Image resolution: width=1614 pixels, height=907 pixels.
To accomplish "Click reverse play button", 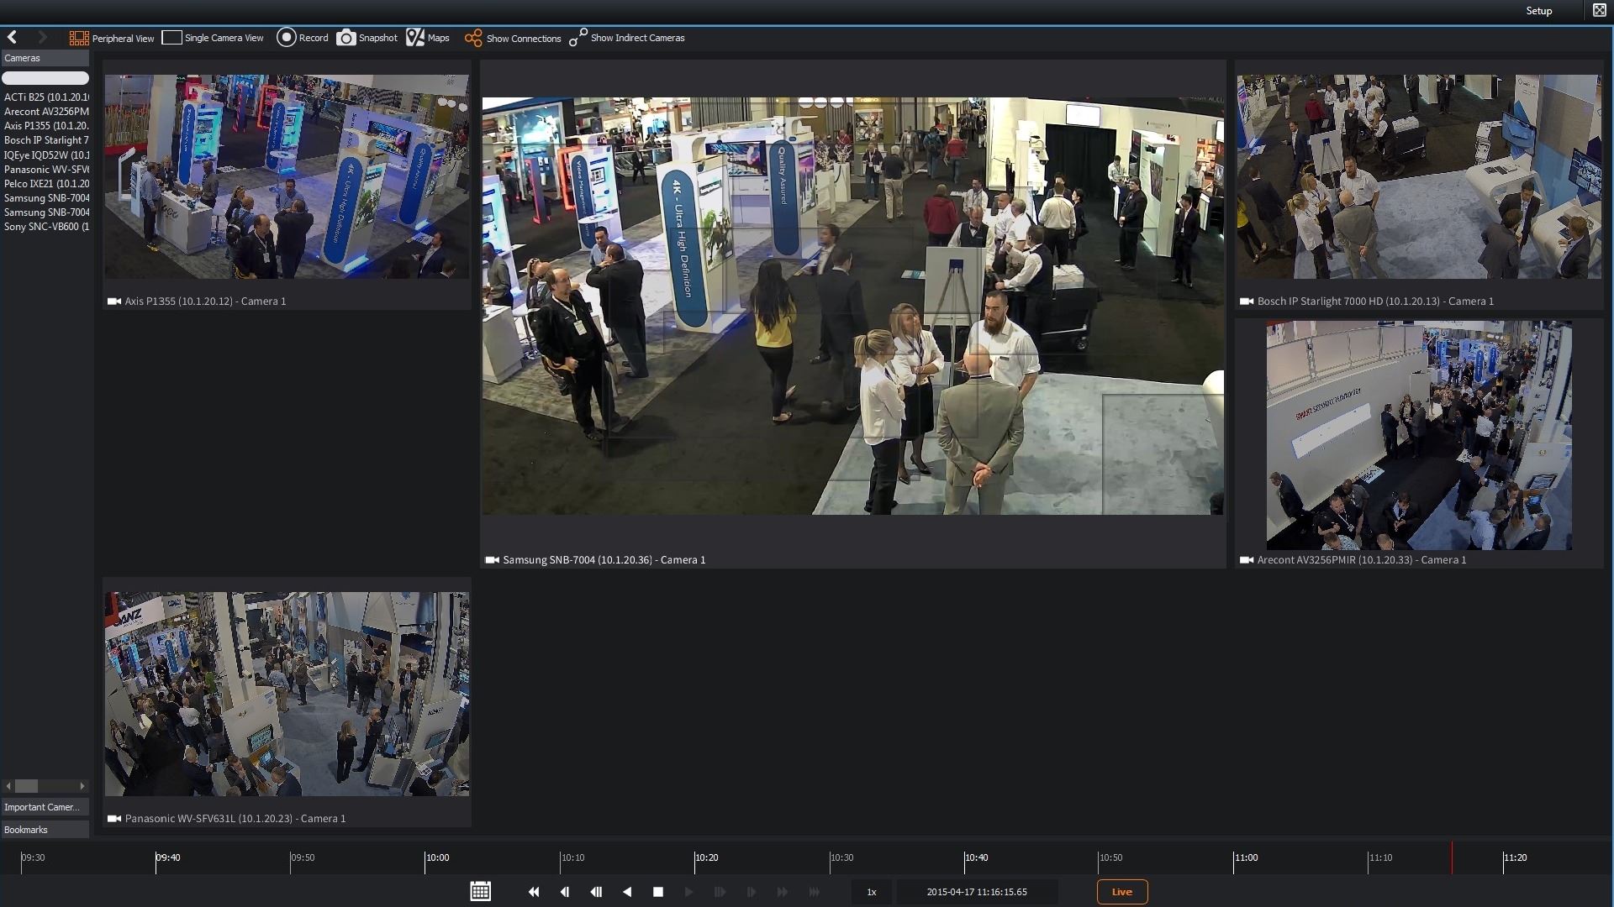I will click(x=627, y=892).
